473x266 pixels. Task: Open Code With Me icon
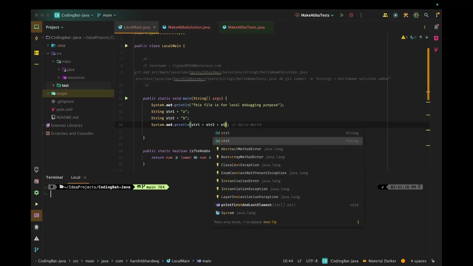pos(385,15)
